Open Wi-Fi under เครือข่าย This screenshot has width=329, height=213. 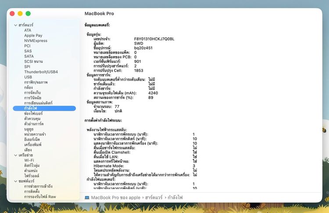click(29, 160)
